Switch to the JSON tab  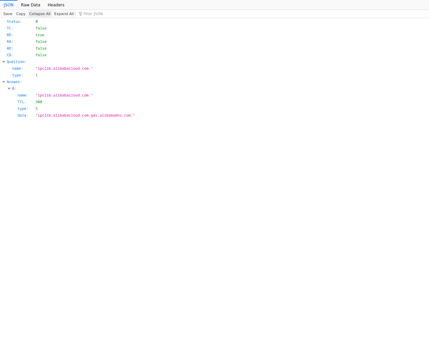(x=9, y=5)
